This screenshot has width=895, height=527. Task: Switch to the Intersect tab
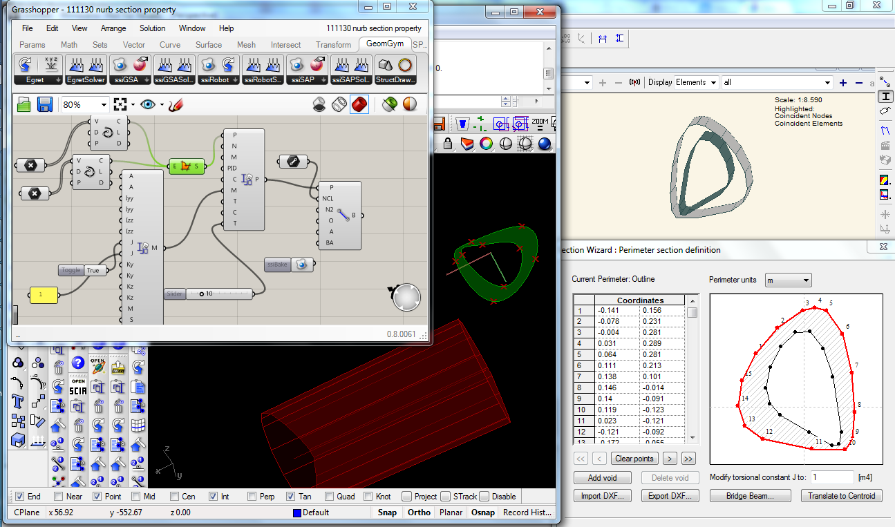pos(286,45)
